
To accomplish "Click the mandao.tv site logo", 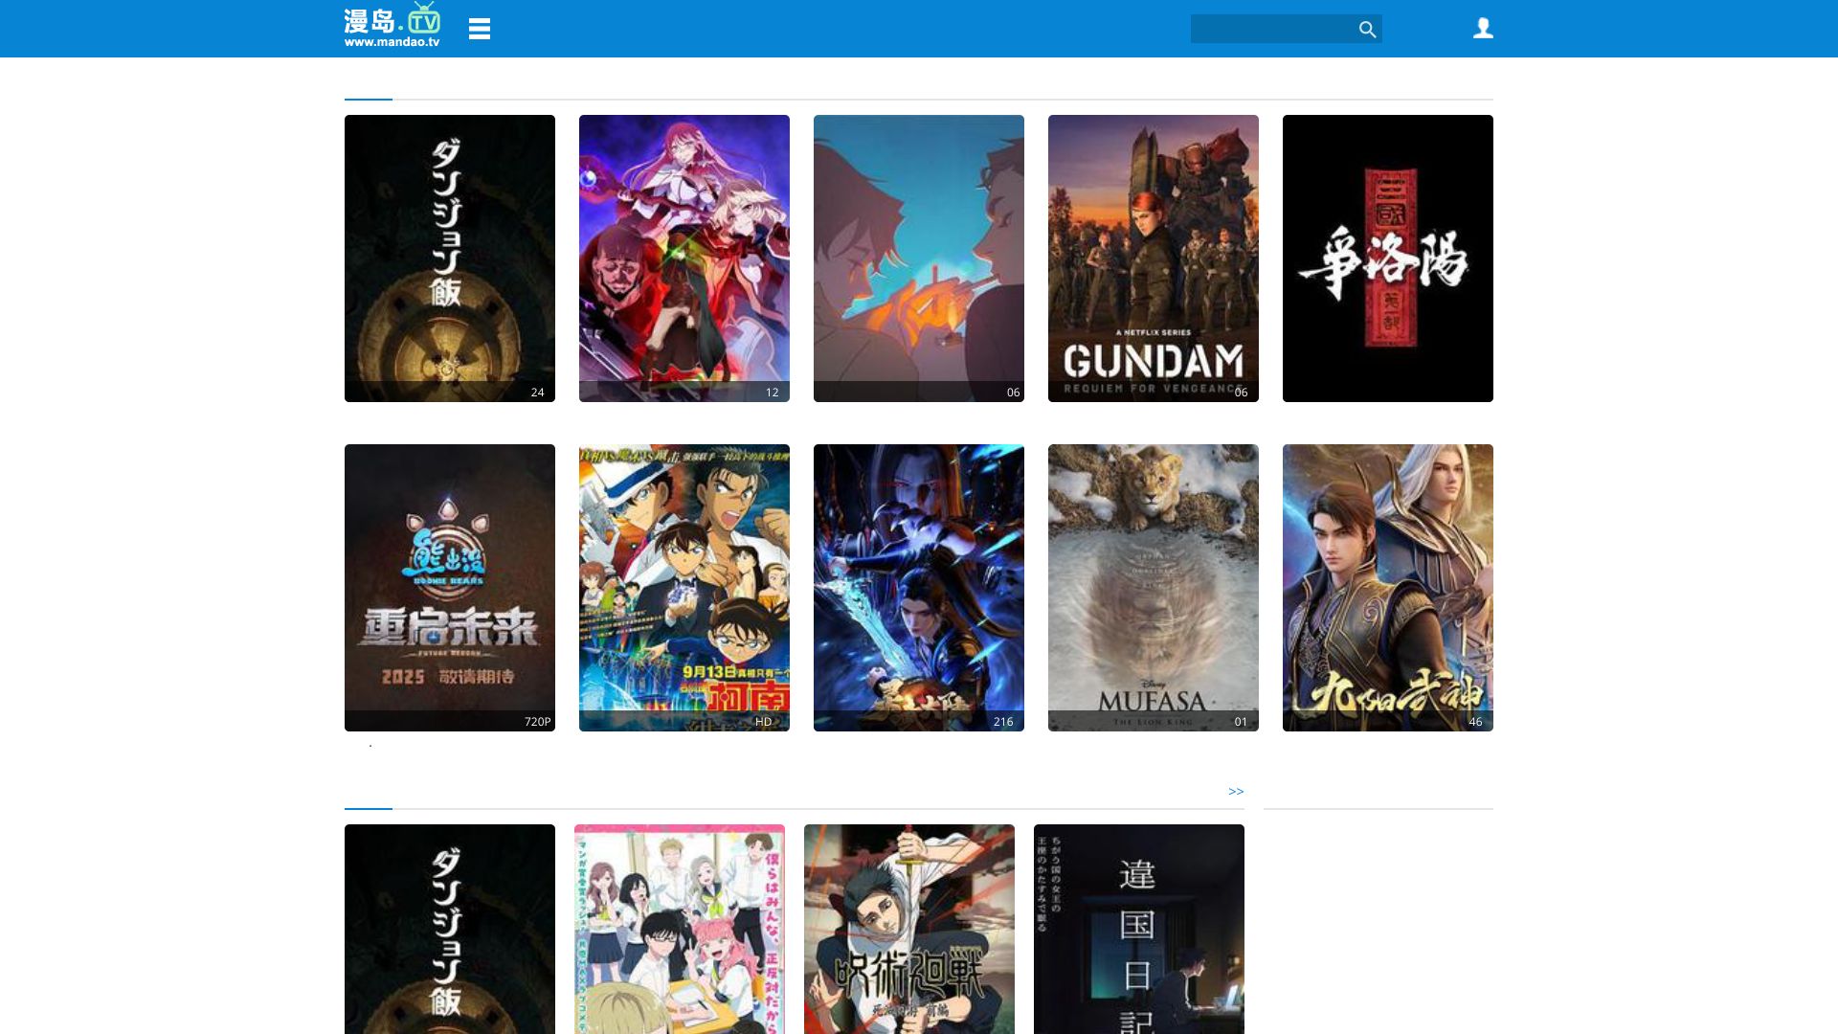I will (392, 26).
